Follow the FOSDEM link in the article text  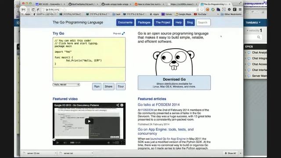[x=147, y=110]
